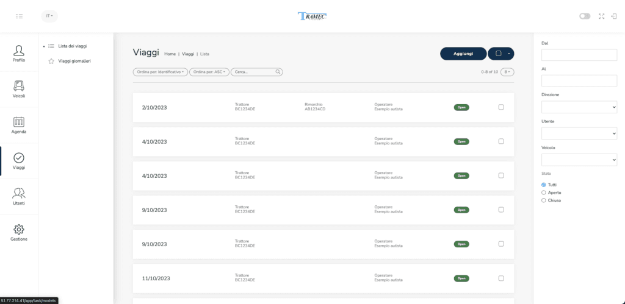Click the logout icon in header
The height and width of the screenshot is (304, 625).
point(614,16)
